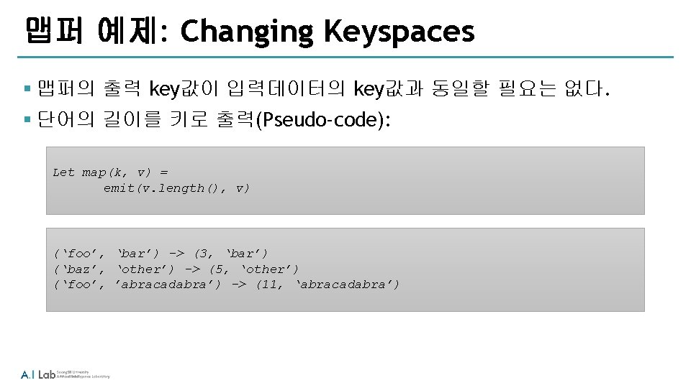
Task: Click the second teal bullet square
Action: (27, 120)
